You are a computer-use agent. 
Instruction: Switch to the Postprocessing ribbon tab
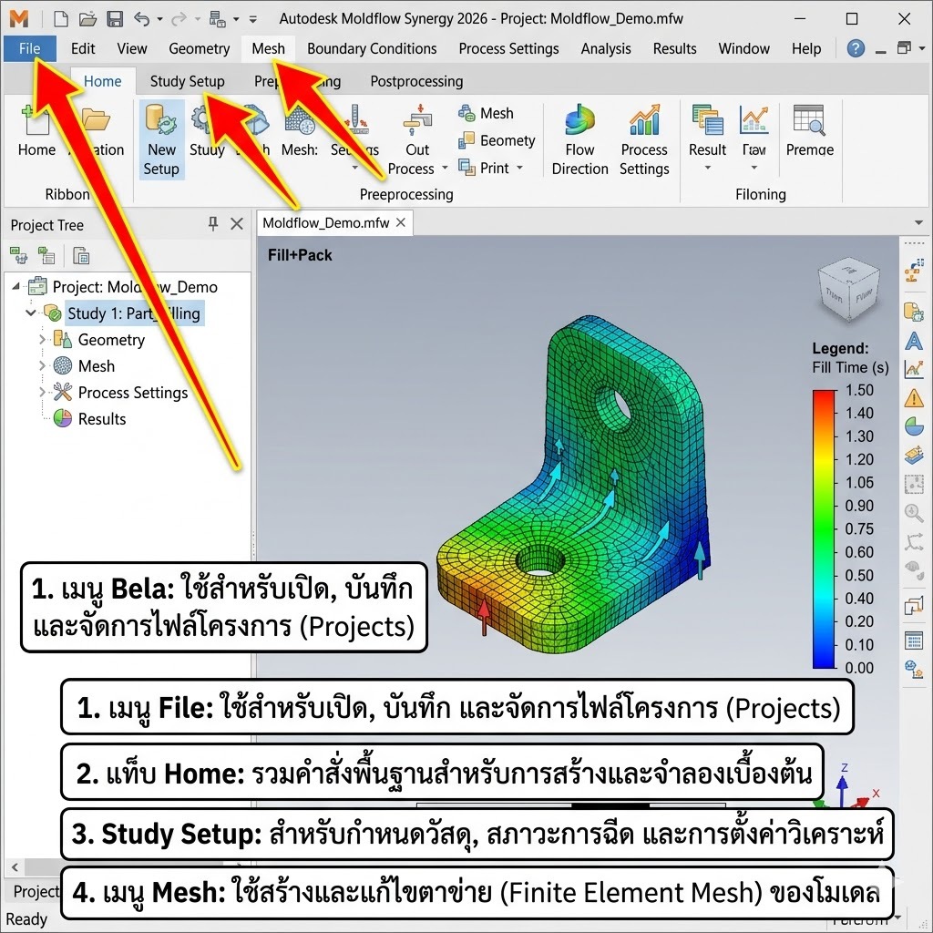click(416, 81)
